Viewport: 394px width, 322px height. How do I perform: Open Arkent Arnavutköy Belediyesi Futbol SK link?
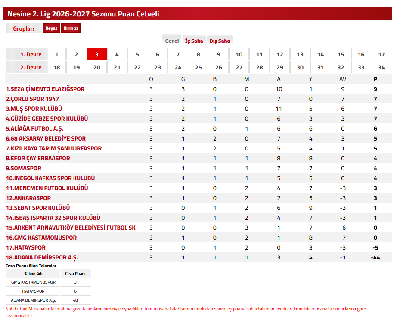pos(71,228)
